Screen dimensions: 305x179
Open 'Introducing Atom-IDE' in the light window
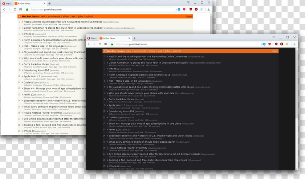36,70
